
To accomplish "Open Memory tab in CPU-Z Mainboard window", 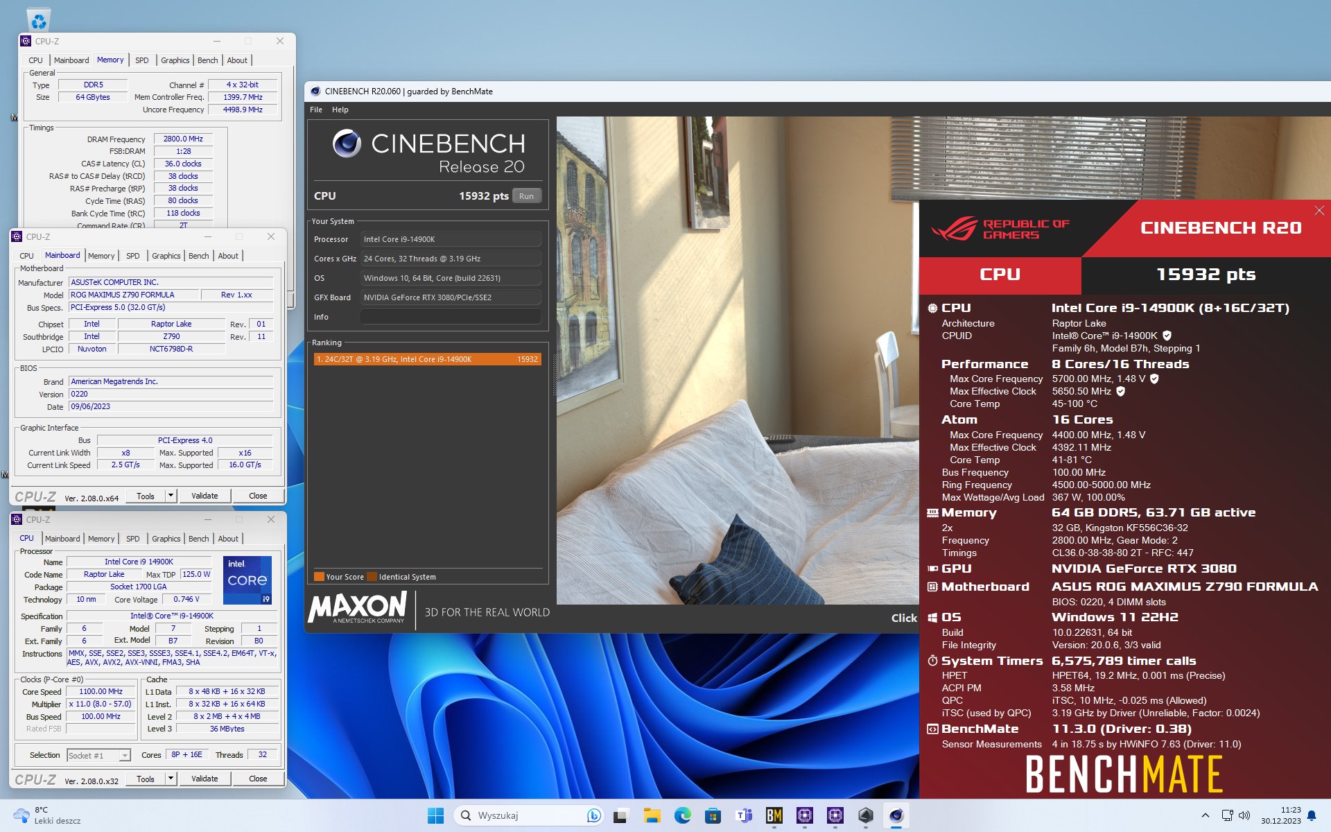I will click(101, 256).
